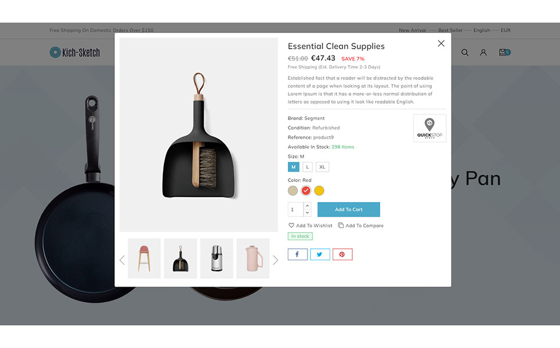Share product on Twitter

tap(320, 254)
